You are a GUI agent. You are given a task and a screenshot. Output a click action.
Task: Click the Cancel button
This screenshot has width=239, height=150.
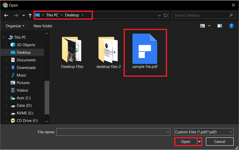point(220,141)
